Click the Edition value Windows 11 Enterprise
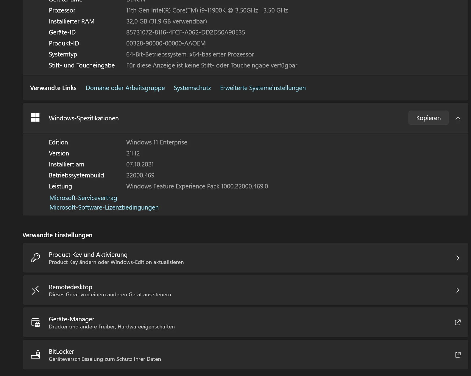Viewport: 471px width, 376px height. (x=157, y=142)
